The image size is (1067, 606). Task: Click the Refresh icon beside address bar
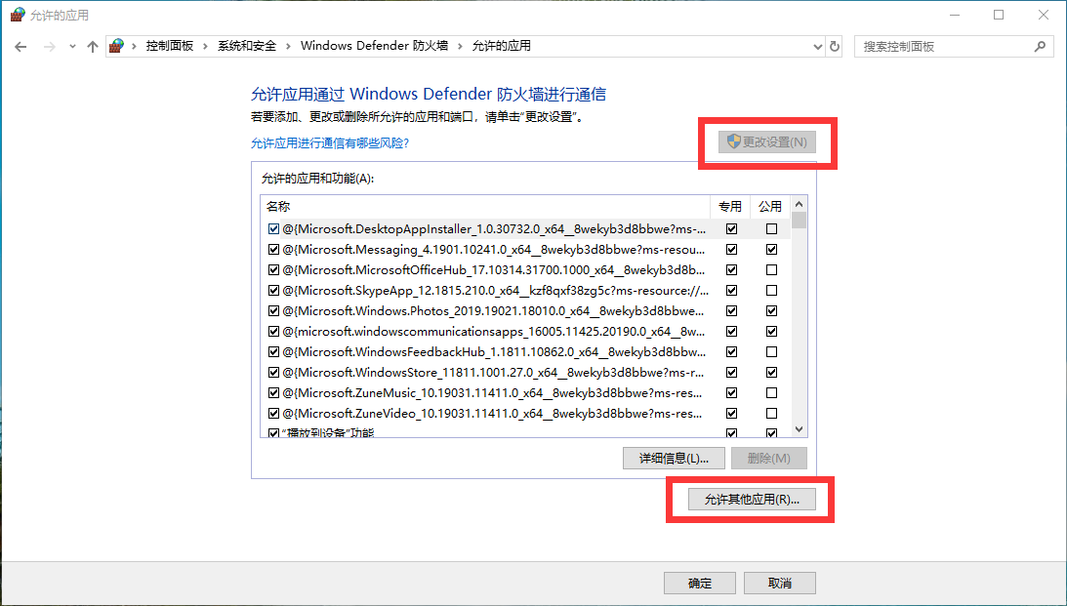click(835, 47)
